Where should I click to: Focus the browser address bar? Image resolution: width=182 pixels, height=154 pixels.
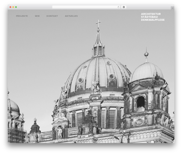[x=86, y=7]
